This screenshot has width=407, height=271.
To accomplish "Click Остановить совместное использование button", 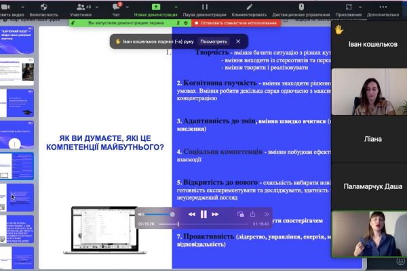I will pyautogui.click(x=236, y=22).
